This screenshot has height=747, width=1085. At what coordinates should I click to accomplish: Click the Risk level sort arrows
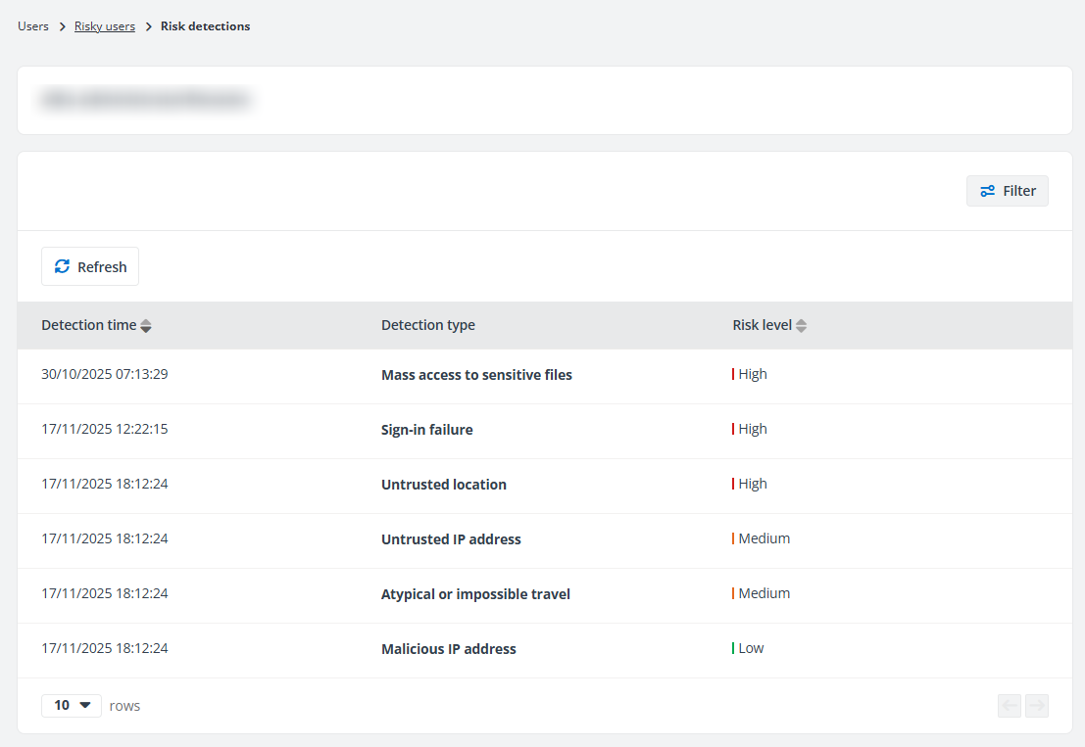coord(801,325)
